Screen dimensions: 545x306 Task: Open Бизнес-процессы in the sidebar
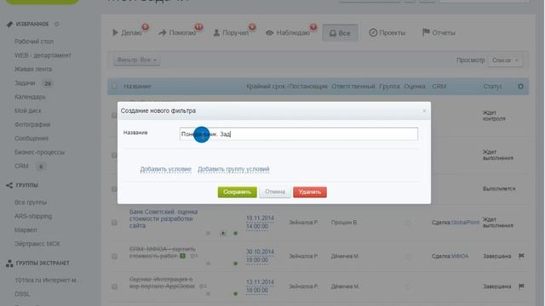click(40, 152)
